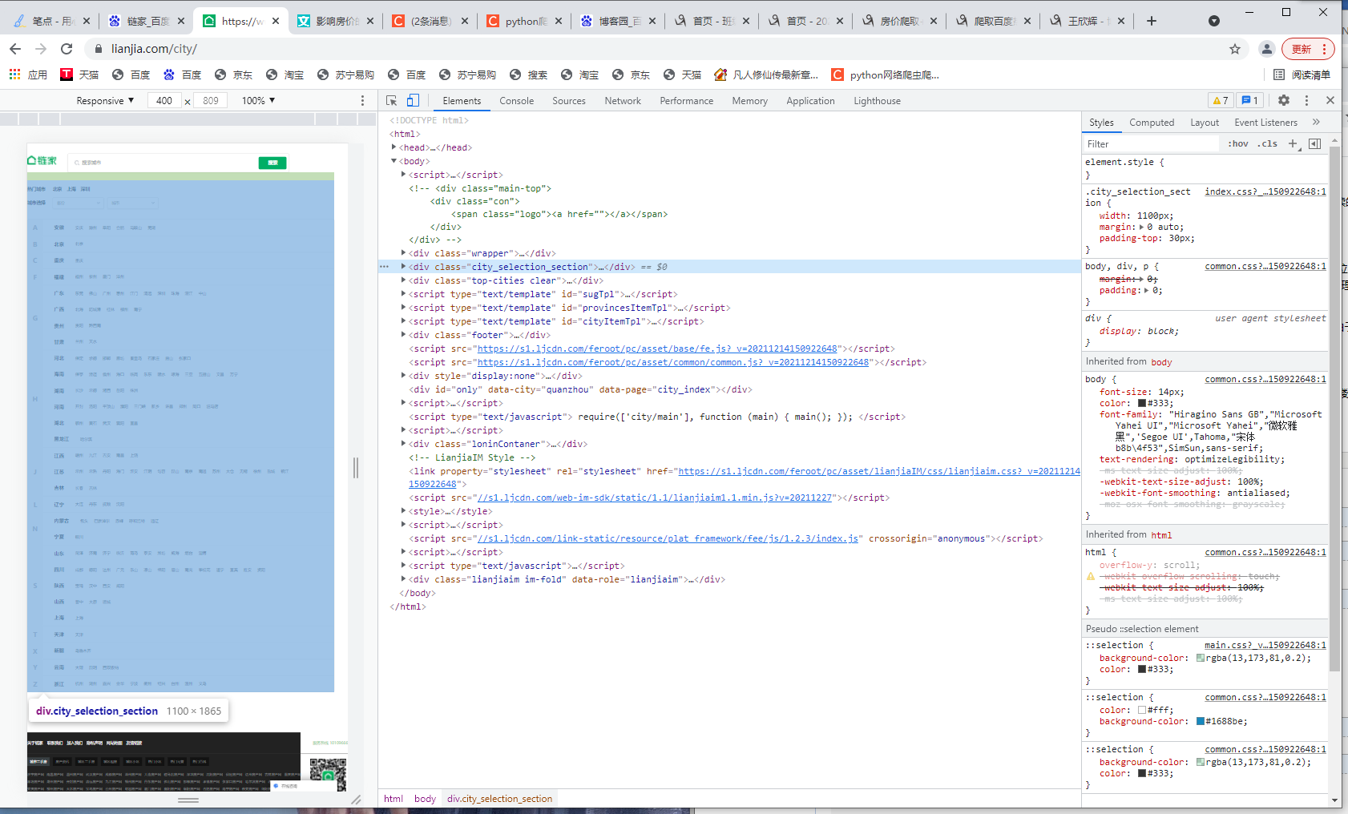Open DevTools settings gear
The width and height of the screenshot is (1348, 814).
coord(1284,100)
